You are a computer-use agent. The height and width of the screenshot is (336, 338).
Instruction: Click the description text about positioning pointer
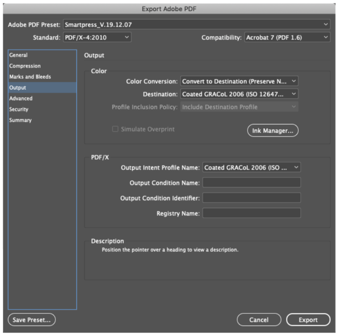coord(170,250)
